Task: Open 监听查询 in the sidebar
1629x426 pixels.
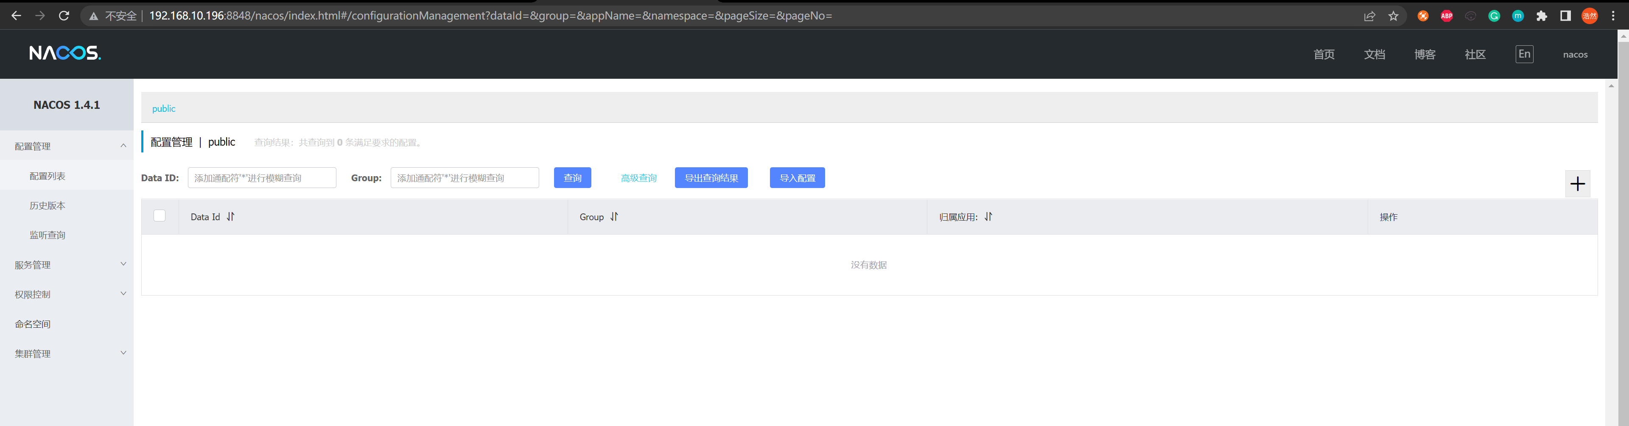Action: pos(48,235)
